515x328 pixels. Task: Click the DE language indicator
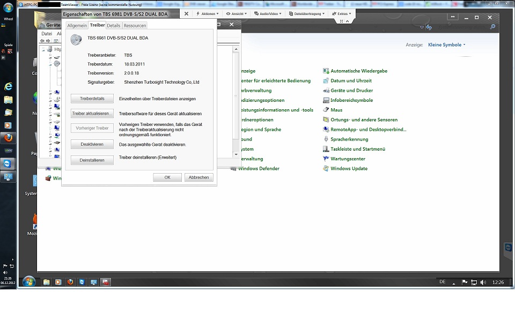pyautogui.click(x=443, y=282)
